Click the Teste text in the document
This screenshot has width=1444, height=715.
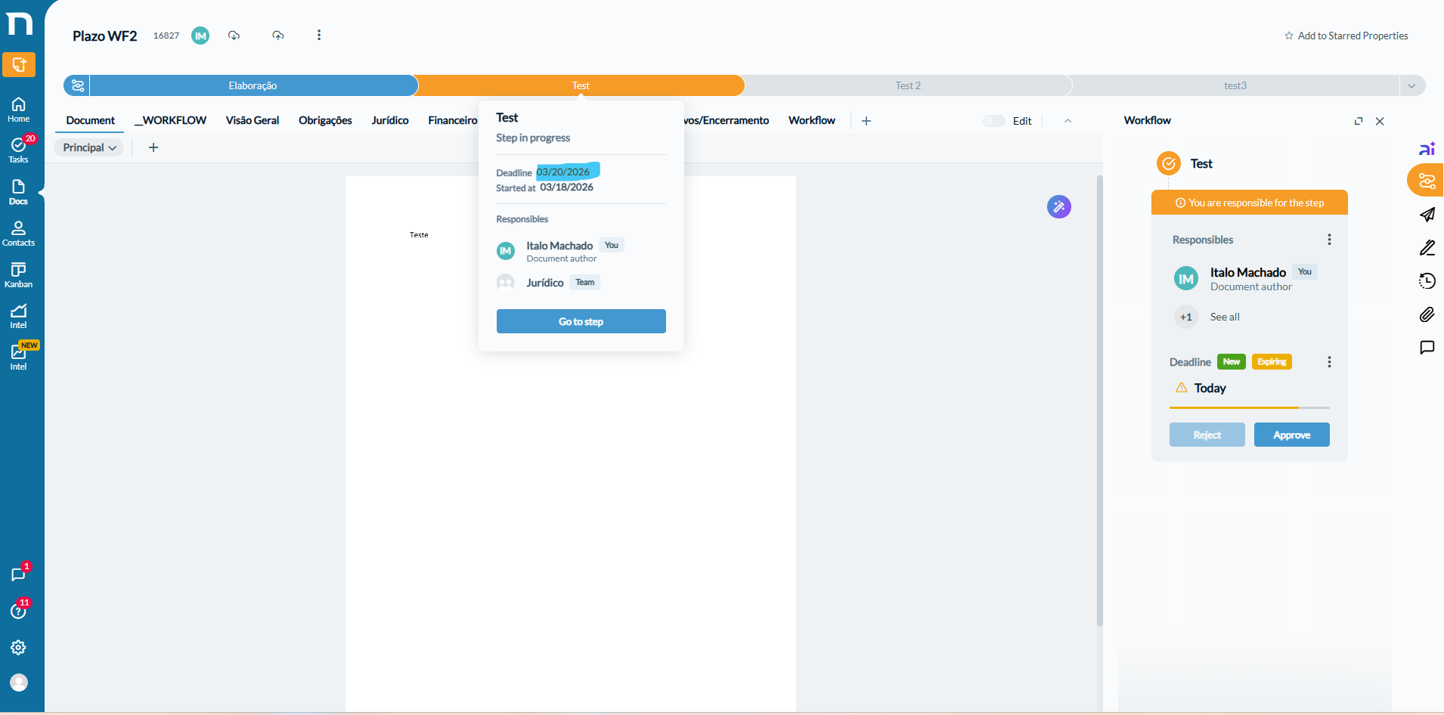pyautogui.click(x=419, y=235)
